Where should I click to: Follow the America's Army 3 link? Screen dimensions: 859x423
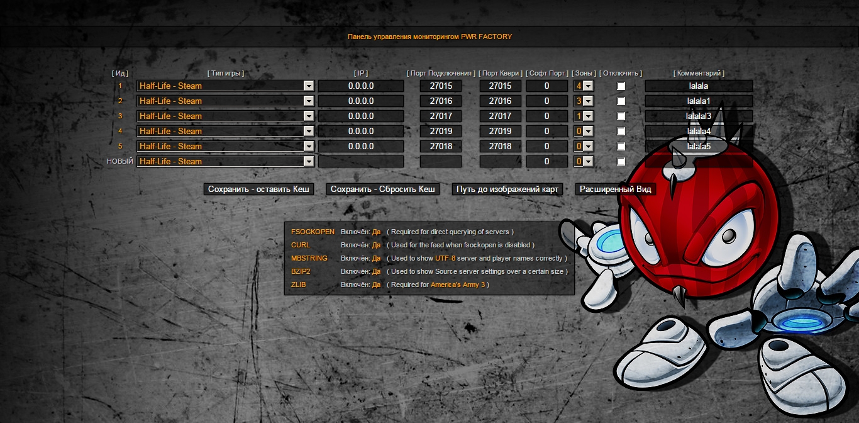click(x=457, y=285)
